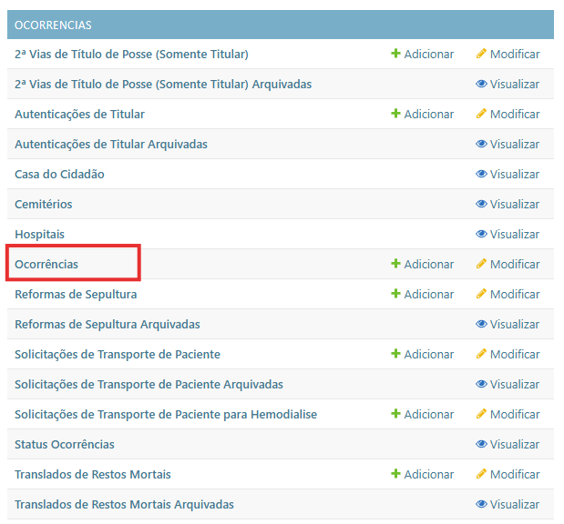This screenshot has height=524, width=564.
Task: Click the eye icon in Cemitérios row
Action: pyautogui.click(x=481, y=204)
